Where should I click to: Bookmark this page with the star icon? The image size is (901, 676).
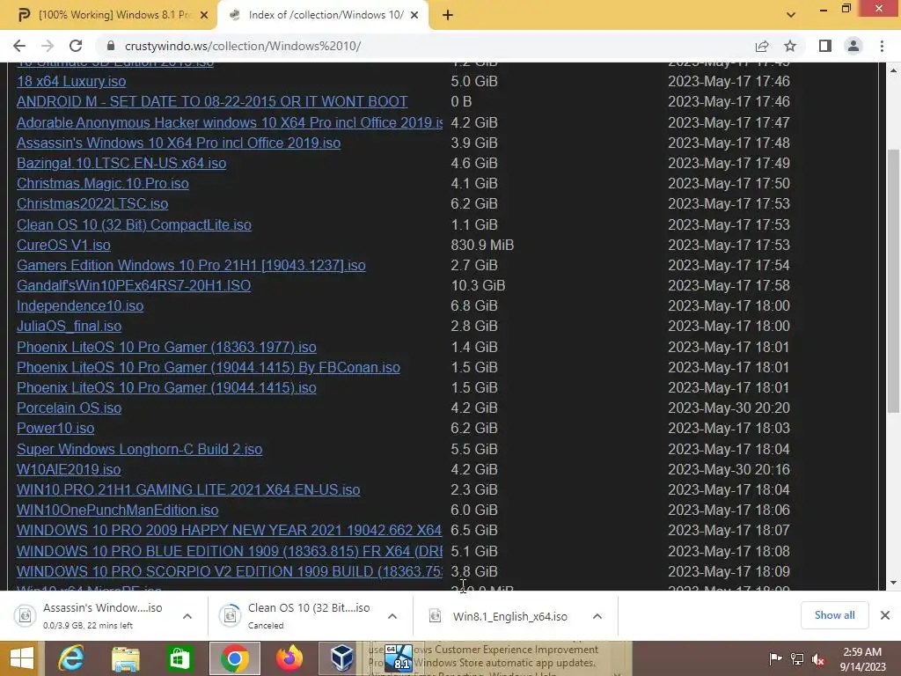790,46
